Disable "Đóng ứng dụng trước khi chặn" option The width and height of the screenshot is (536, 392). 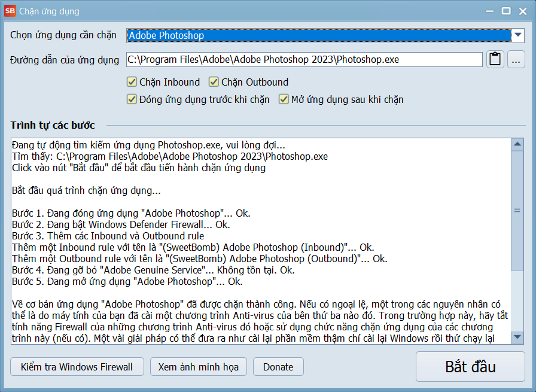click(x=132, y=99)
